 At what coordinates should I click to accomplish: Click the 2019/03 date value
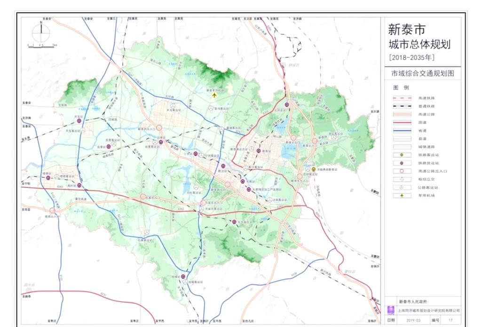[413, 320]
